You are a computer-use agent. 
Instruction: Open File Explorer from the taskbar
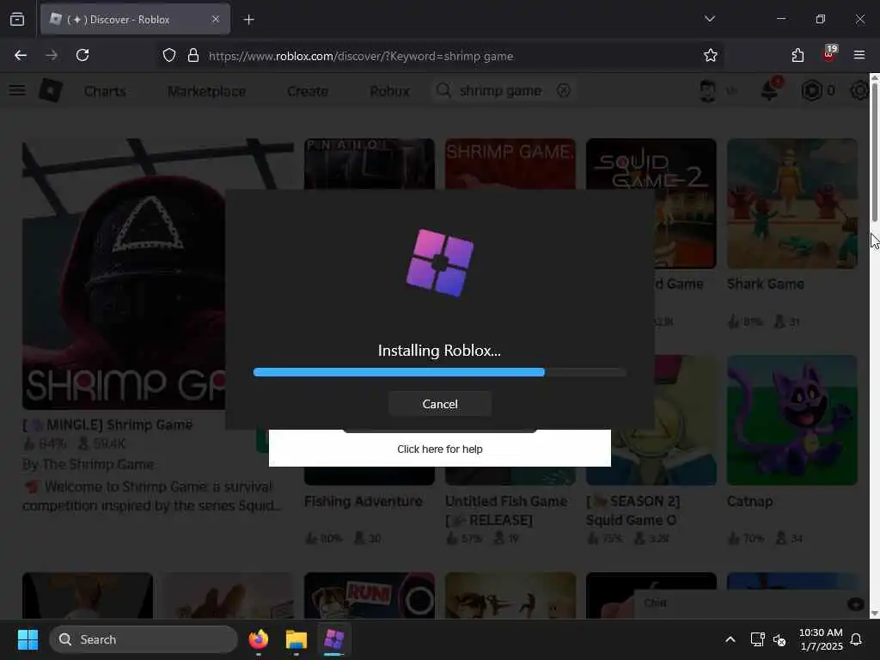(296, 639)
